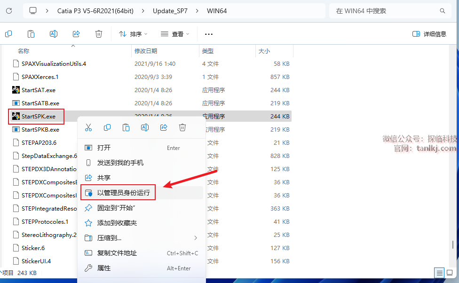This screenshot has height=283, width=459.
Task: Expand chevron before Catia P3 breadcrumb
Action: point(47,11)
